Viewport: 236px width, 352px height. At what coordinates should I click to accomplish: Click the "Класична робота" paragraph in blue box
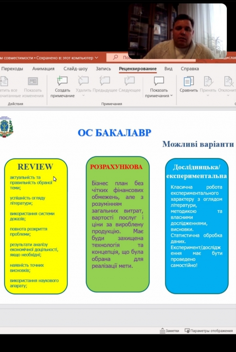[196, 208]
